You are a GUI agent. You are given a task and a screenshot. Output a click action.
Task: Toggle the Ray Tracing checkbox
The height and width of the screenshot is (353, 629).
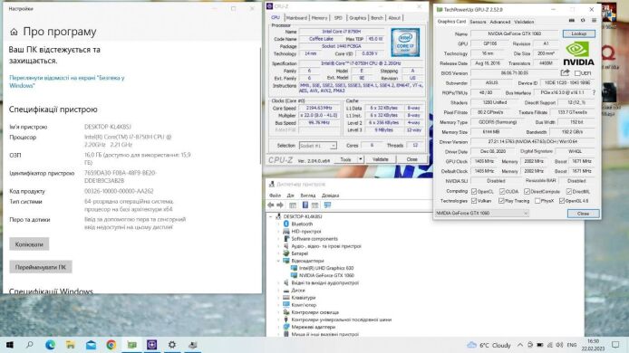501,201
